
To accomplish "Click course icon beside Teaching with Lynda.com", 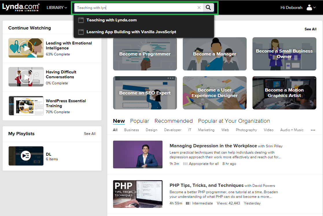I will coord(81,20).
